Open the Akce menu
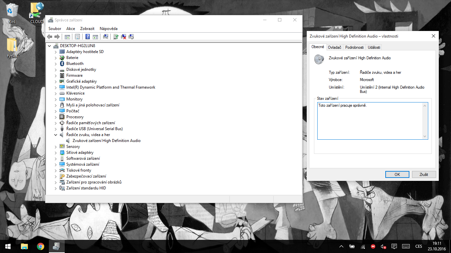 [71, 29]
